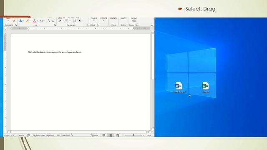Screen dimensions: 267x150
Task: Open the font color dropdown arrow
Action: tap(37, 21)
